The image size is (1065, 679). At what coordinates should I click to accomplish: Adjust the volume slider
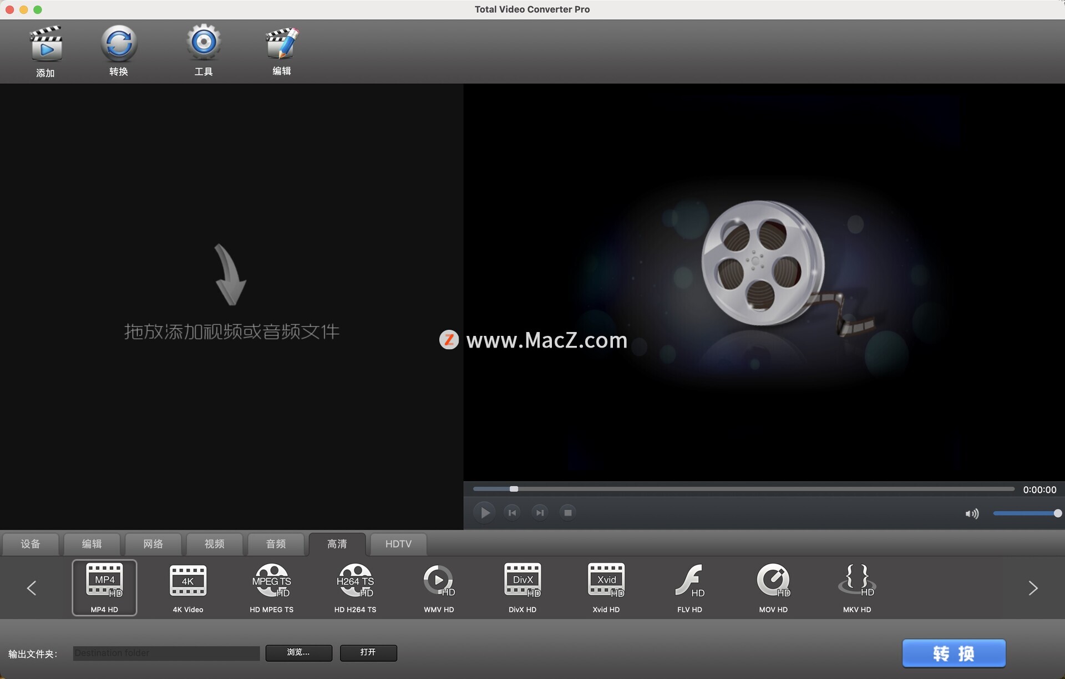[x=1026, y=514]
